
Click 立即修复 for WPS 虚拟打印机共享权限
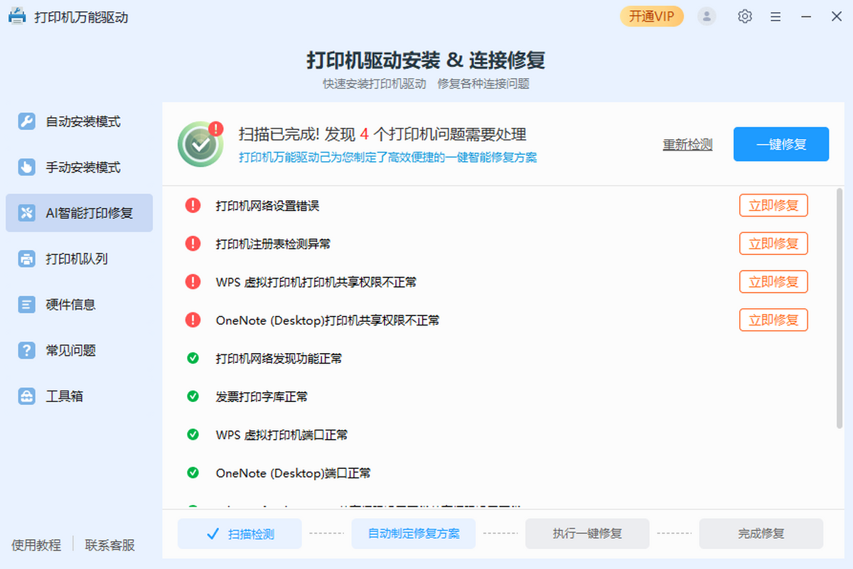[x=773, y=282]
